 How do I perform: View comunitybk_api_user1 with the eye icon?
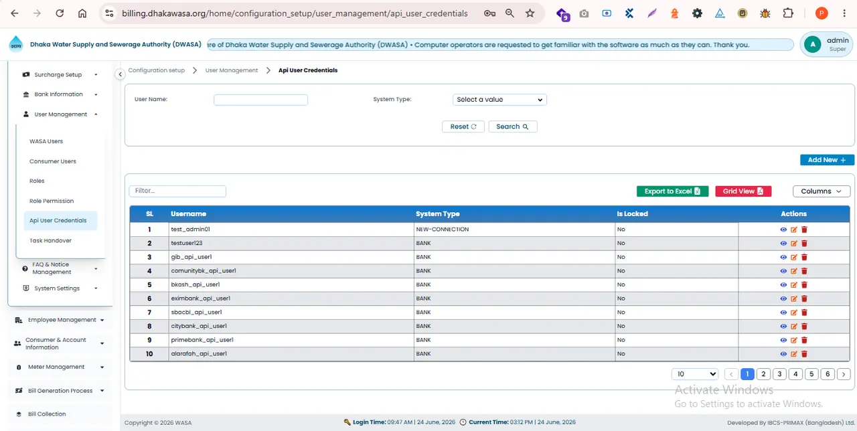(x=783, y=271)
